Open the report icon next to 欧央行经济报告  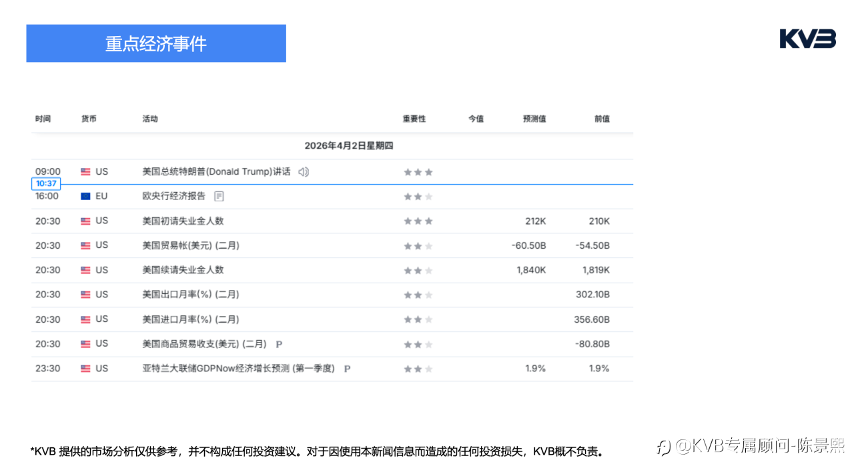(x=219, y=196)
